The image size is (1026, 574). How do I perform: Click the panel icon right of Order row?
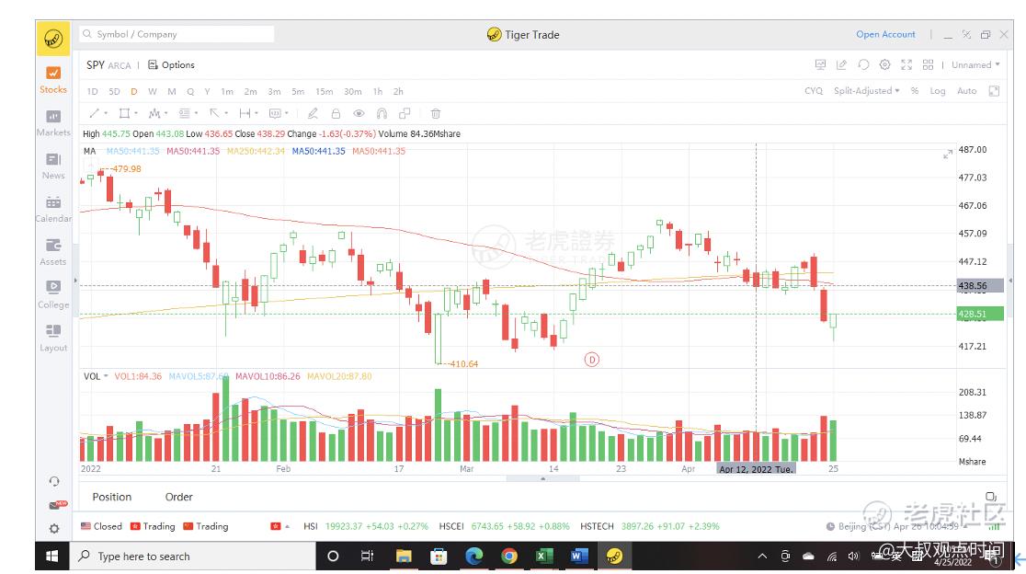click(x=991, y=497)
